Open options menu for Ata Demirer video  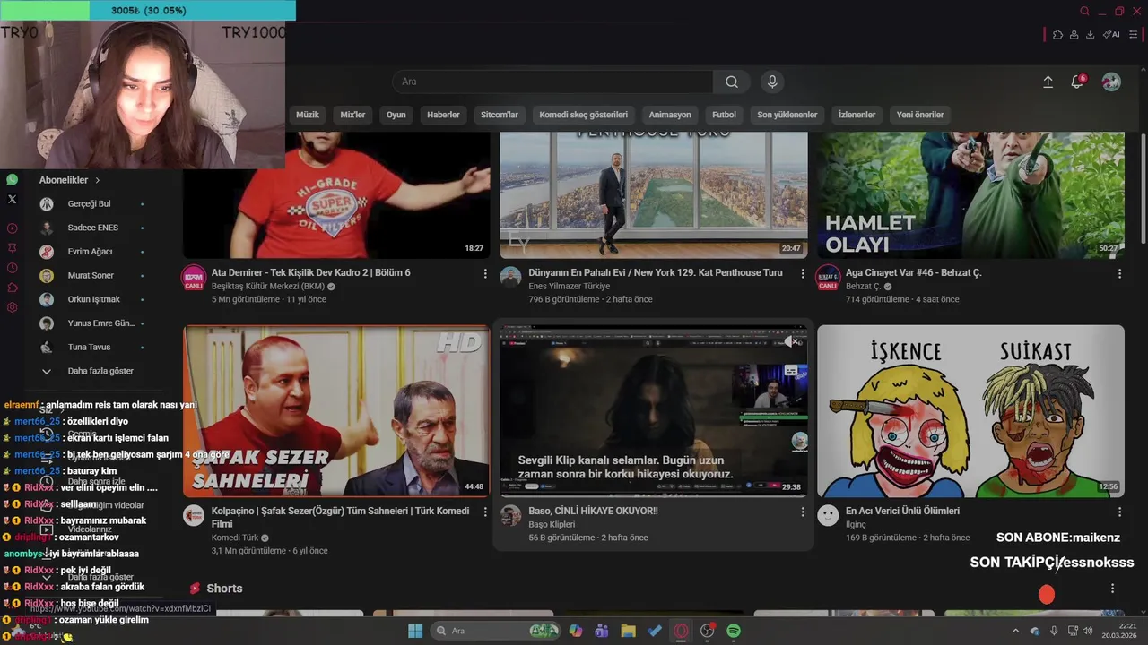pyautogui.click(x=485, y=273)
